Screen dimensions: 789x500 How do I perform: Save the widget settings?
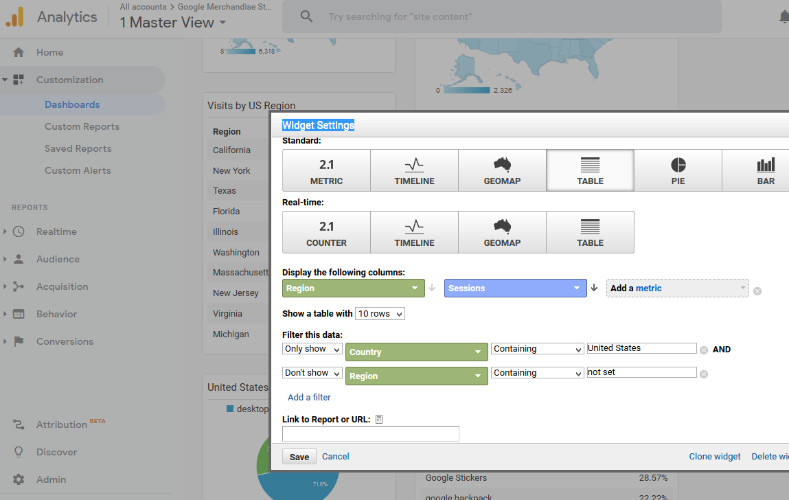click(299, 457)
